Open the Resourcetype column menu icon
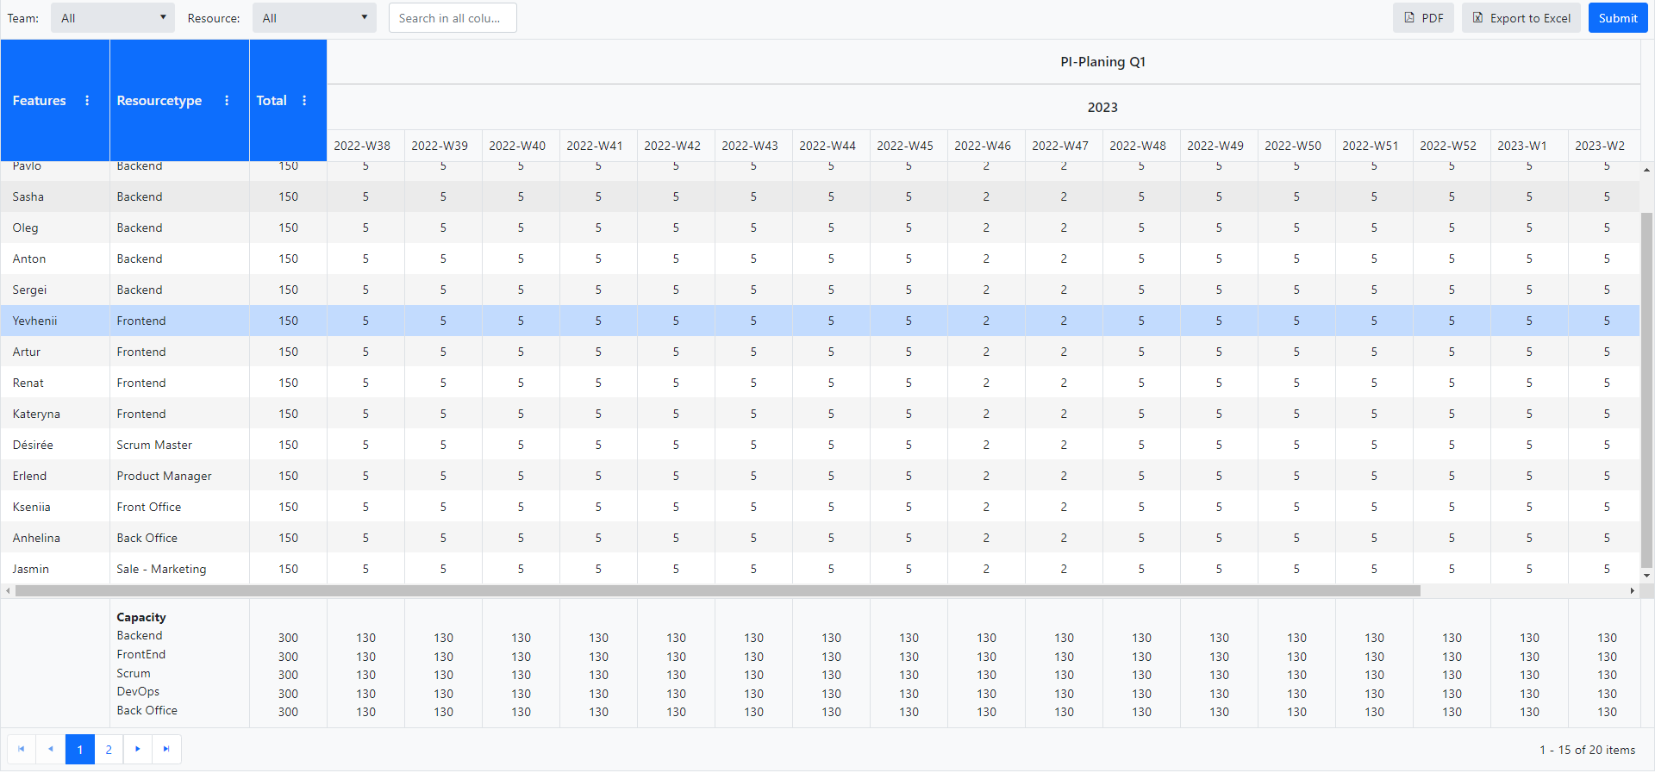Image resolution: width=1655 pixels, height=773 pixels. click(x=227, y=101)
